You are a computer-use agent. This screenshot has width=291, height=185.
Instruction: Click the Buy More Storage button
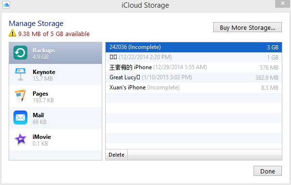(247, 27)
